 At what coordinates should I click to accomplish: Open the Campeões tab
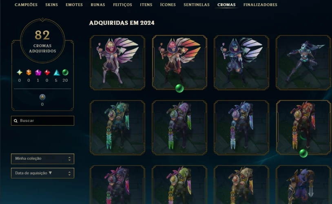coord(26,4)
